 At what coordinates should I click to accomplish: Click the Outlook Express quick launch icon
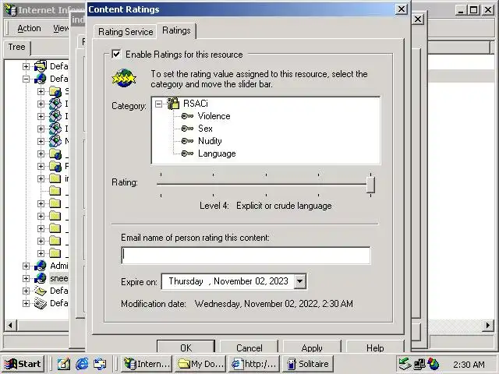pos(101,364)
